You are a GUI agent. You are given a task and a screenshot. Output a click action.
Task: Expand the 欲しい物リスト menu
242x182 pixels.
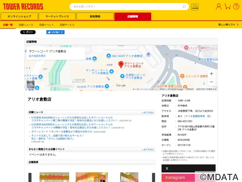228,25
